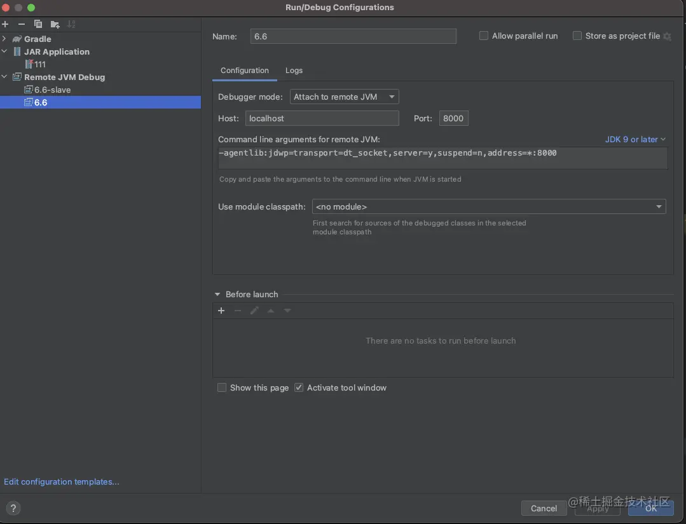Image resolution: width=686 pixels, height=524 pixels.
Task: Change JDK 9 or later version selector
Action: [635, 139]
